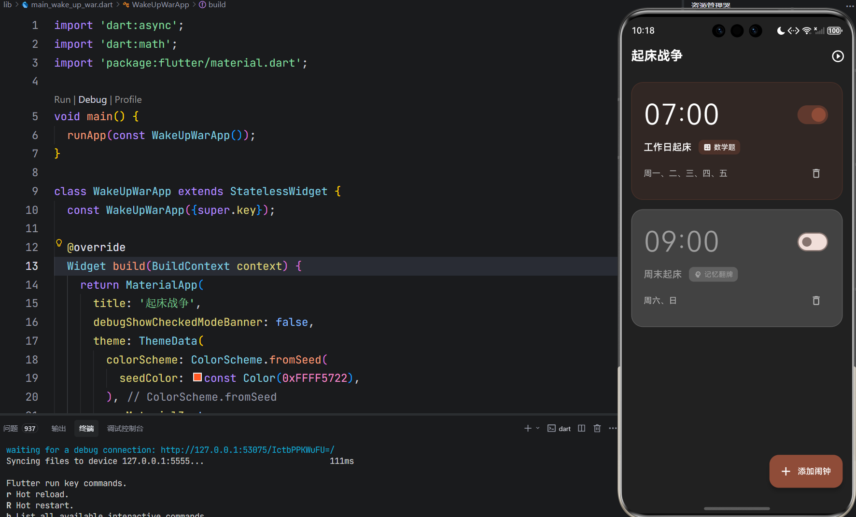Viewport: 856px width, 517px height.
Task: Click the 记忆翻牌 challenge chip
Action: tap(713, 274)
